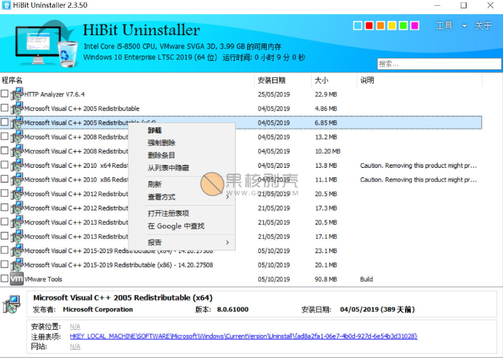Image resolution: width=503 pixels, height=358 pixels.
Task: Expand the 查看方式 submenu arrow
Action: (x=227, y=197)
